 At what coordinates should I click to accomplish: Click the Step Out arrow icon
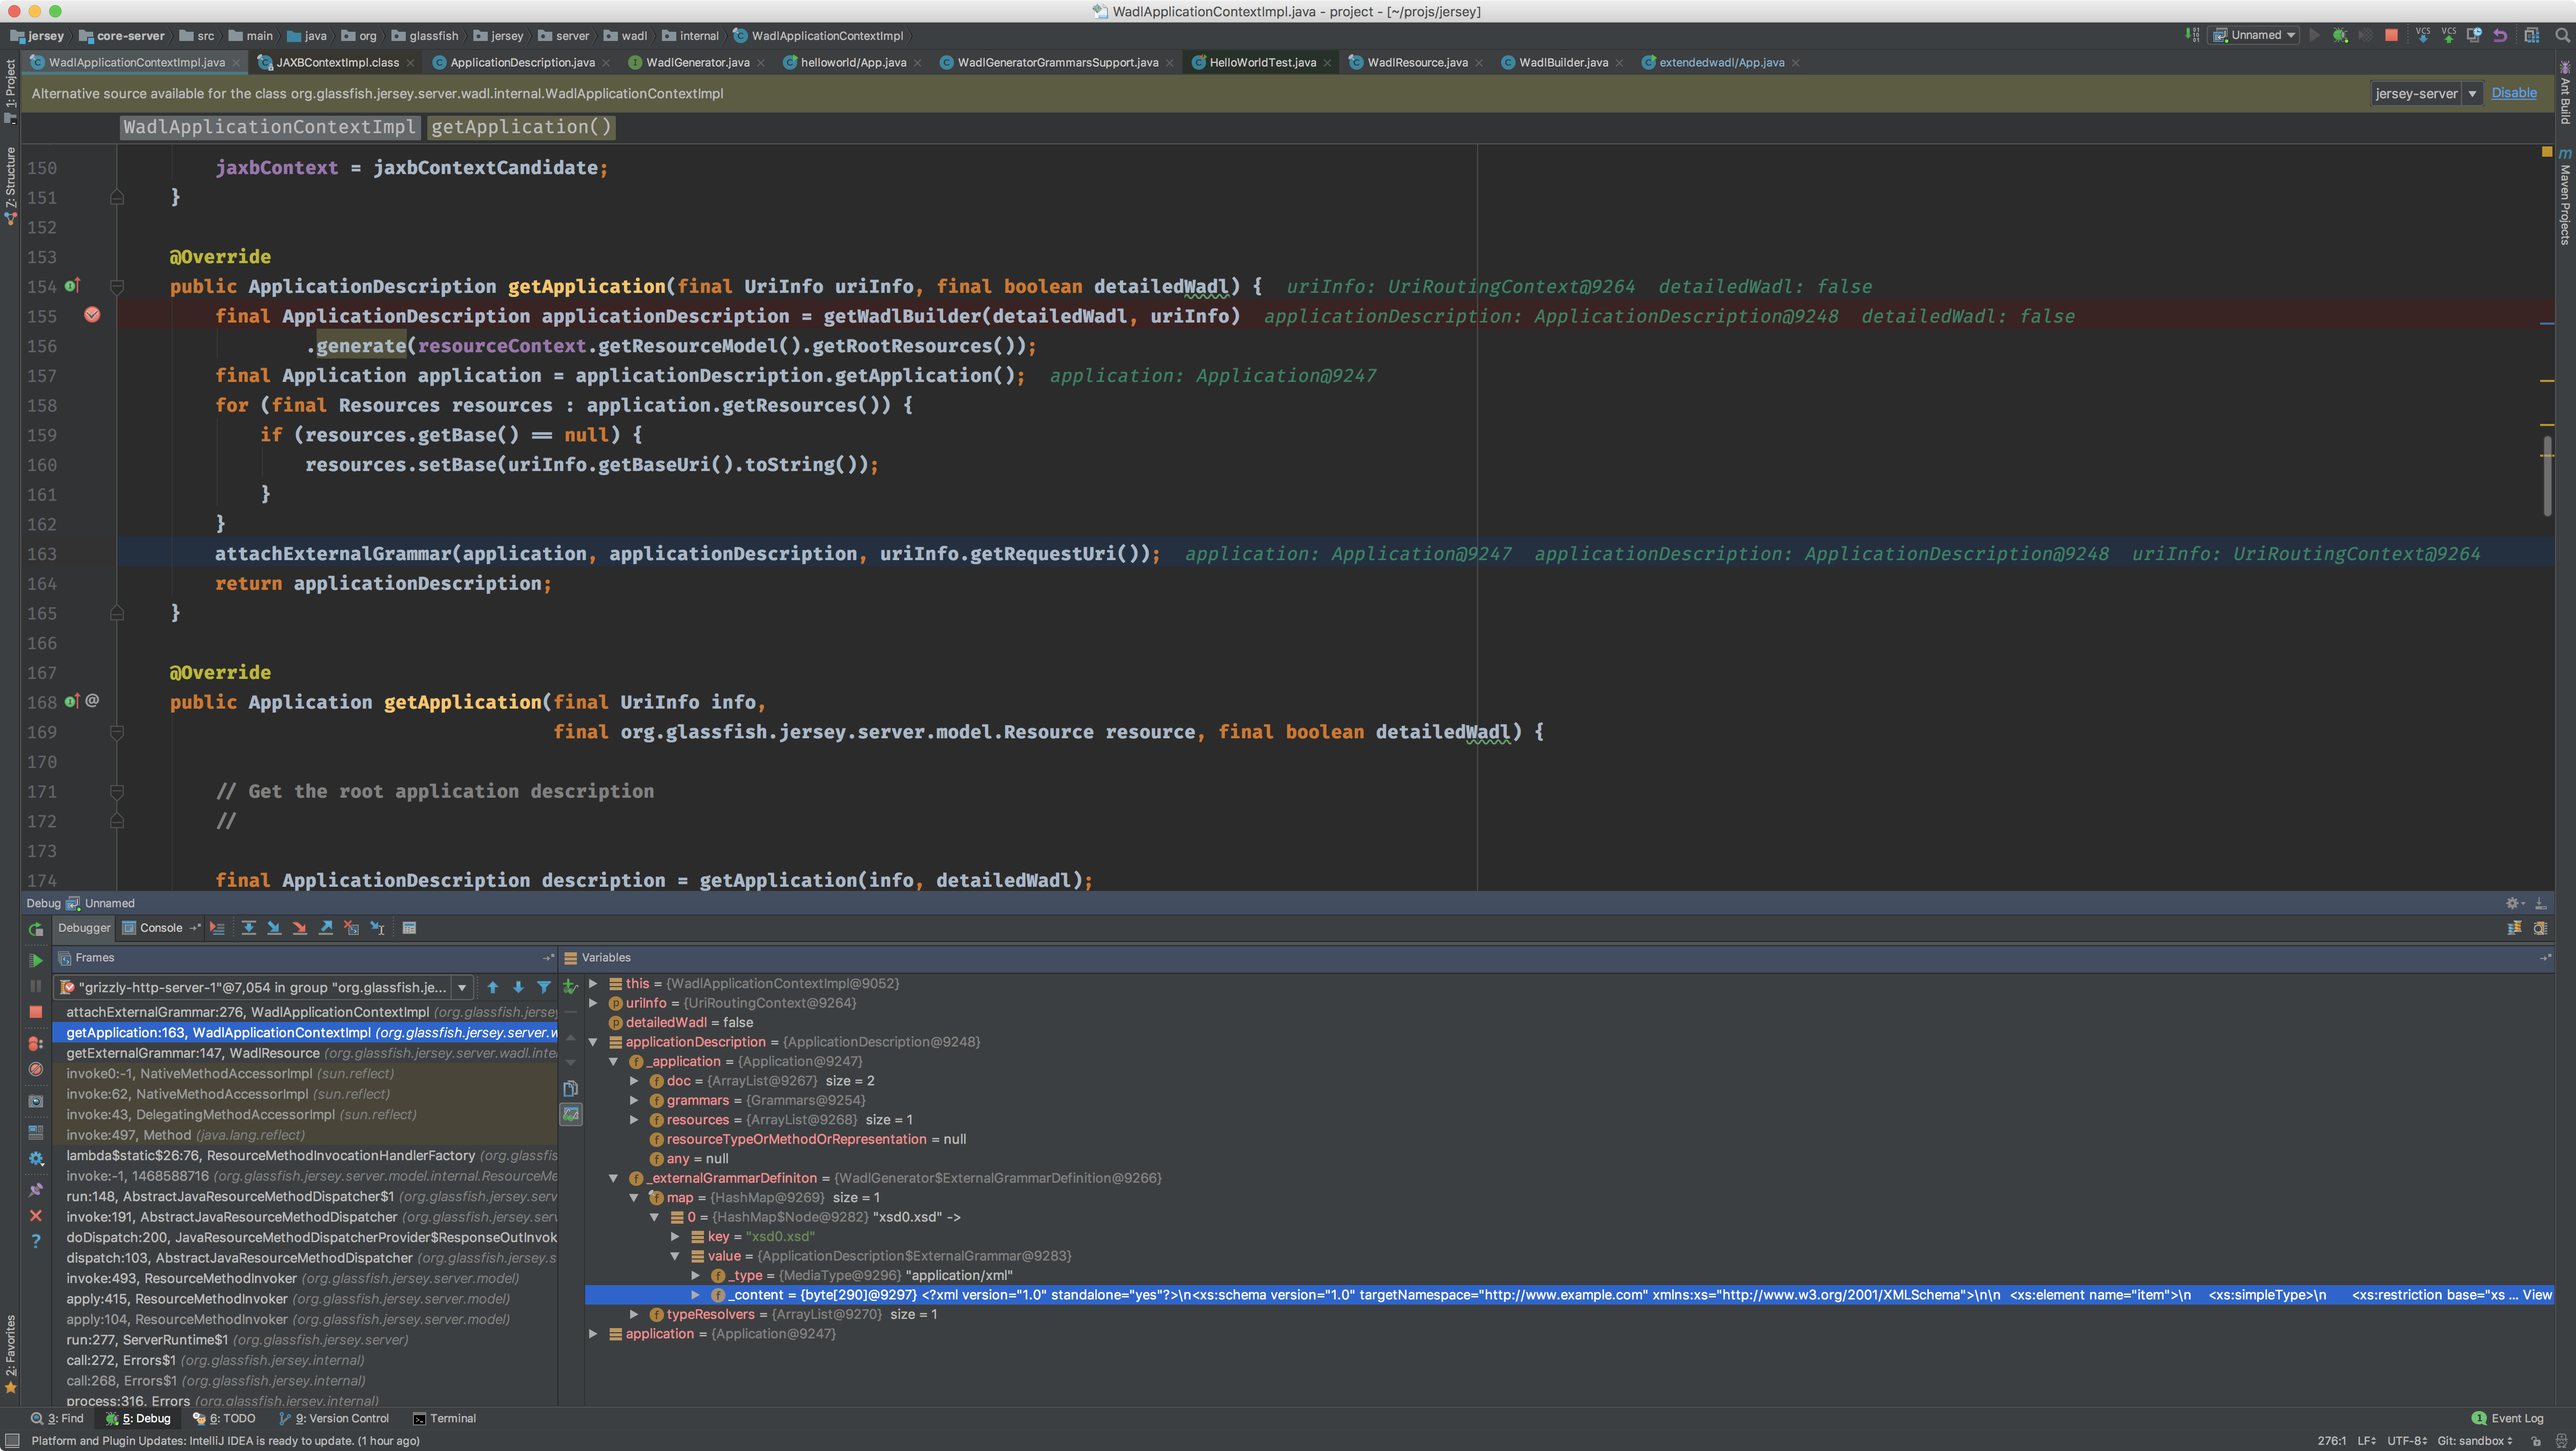[x=326, y=928]
